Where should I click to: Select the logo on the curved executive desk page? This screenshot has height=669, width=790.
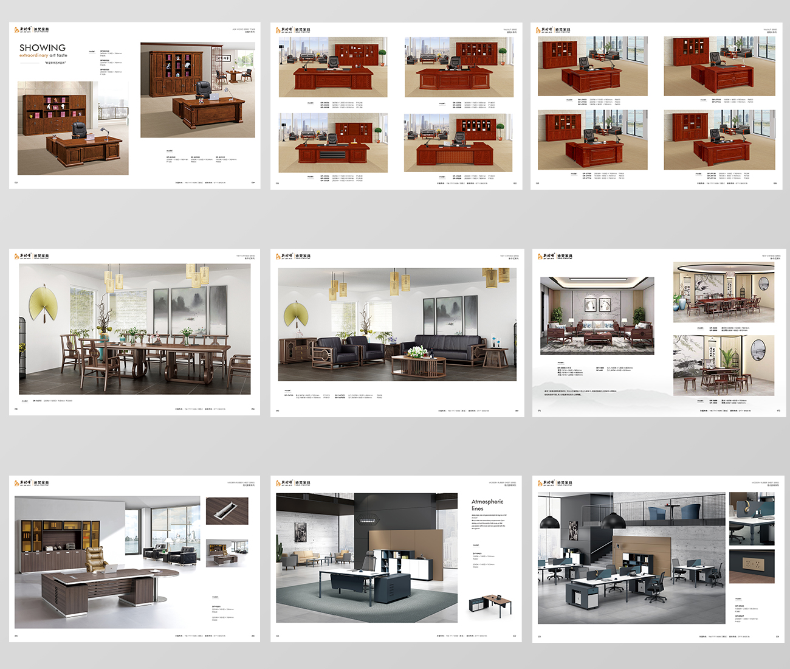[x=32, y=483]
